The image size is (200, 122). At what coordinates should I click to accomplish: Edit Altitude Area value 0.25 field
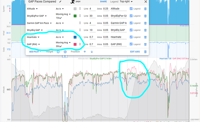(106, 9)
